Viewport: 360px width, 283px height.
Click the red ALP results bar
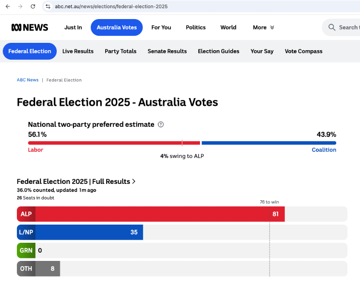(151, 214)
